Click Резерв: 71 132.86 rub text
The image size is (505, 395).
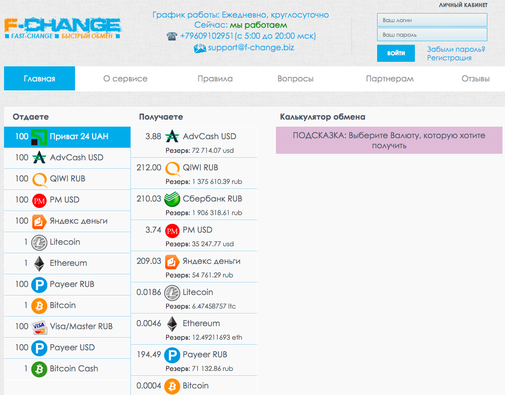tap(199, 369)
